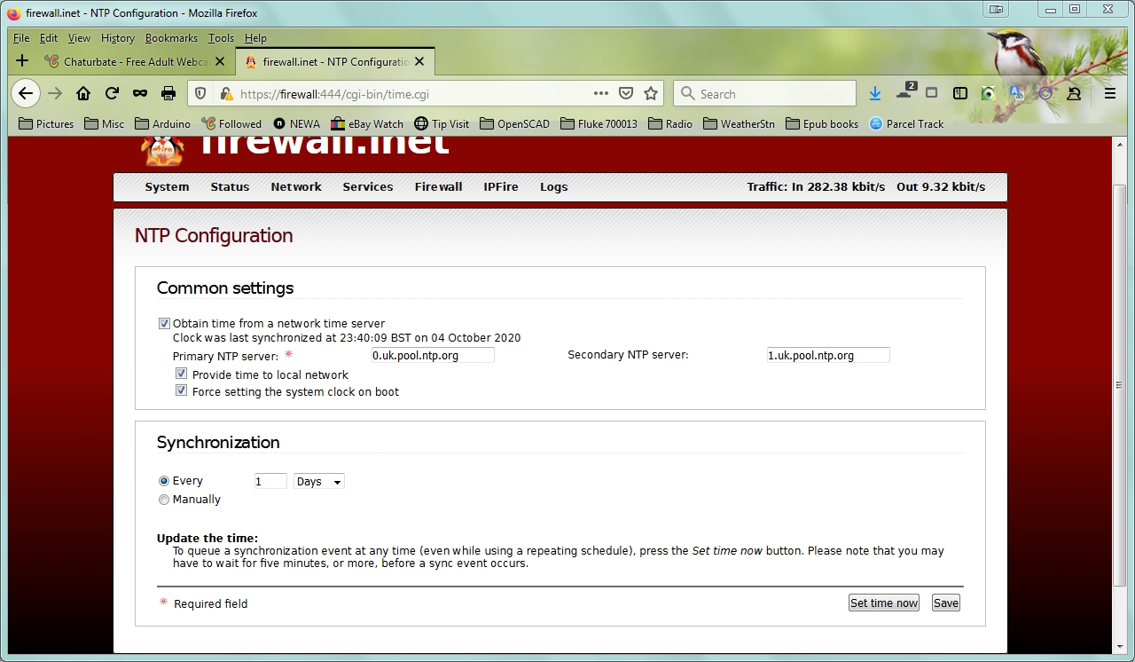Click the green eye extension icon
1135x662 pixels.
988,93
